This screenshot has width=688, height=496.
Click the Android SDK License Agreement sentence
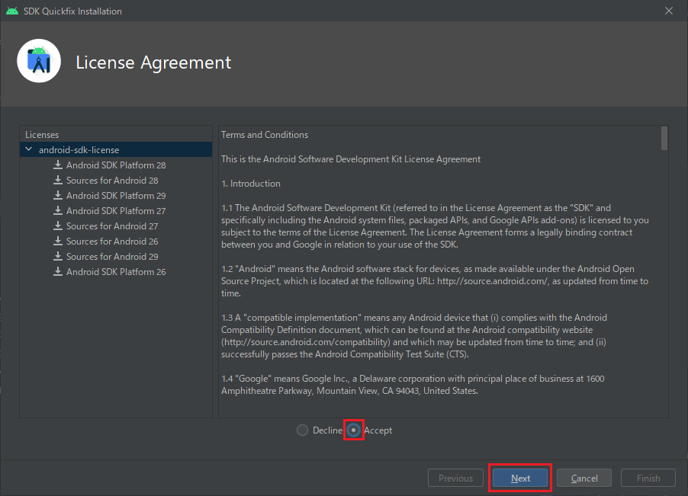coord(351,159)
